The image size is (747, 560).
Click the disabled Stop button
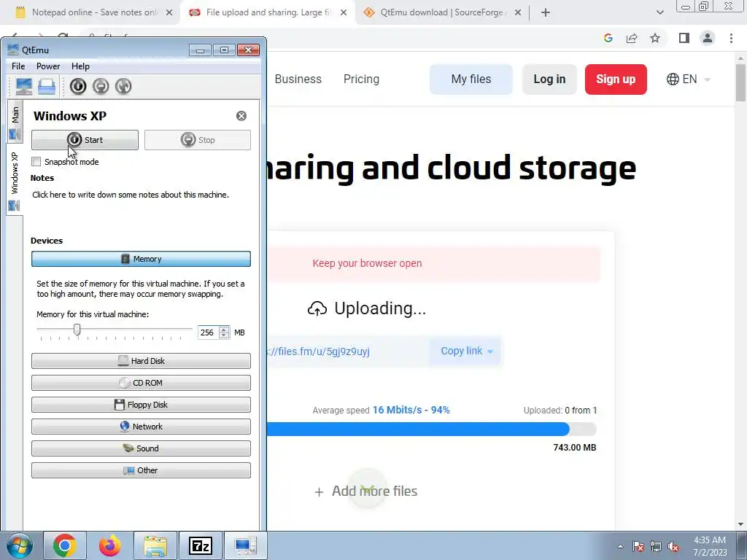pos(197,140)
